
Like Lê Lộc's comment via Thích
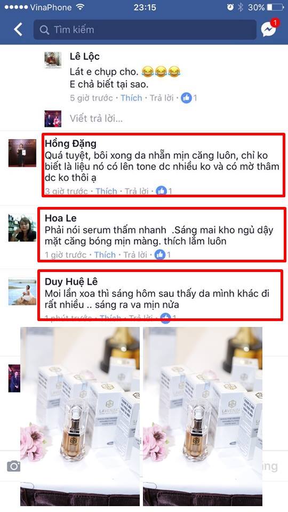(x=131, y=98)
